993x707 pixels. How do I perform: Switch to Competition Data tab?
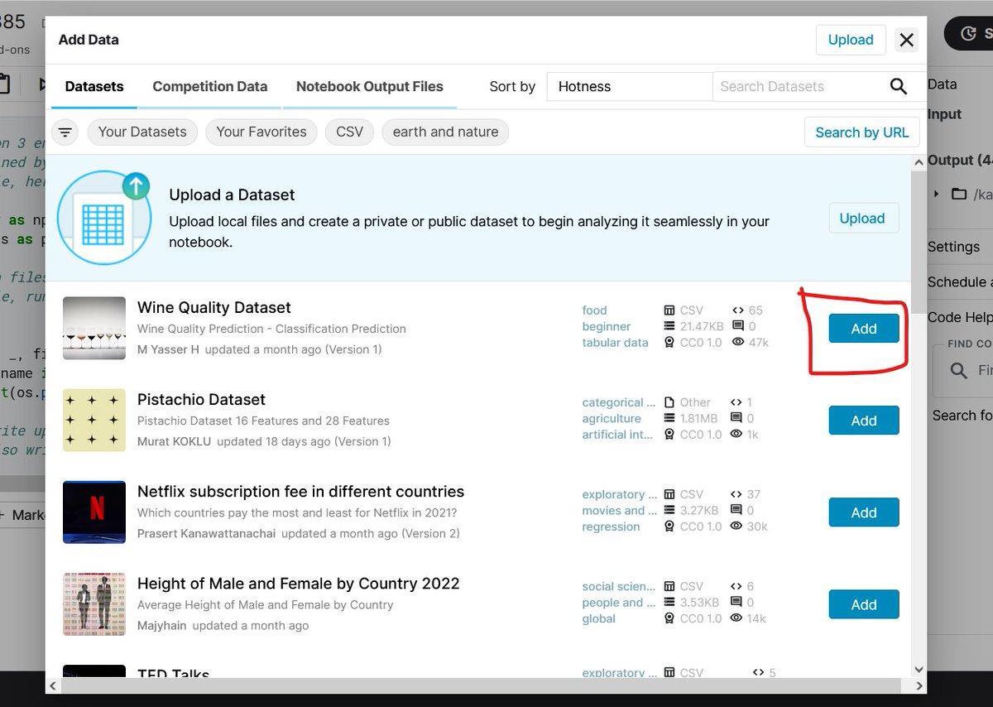[210, 86]
